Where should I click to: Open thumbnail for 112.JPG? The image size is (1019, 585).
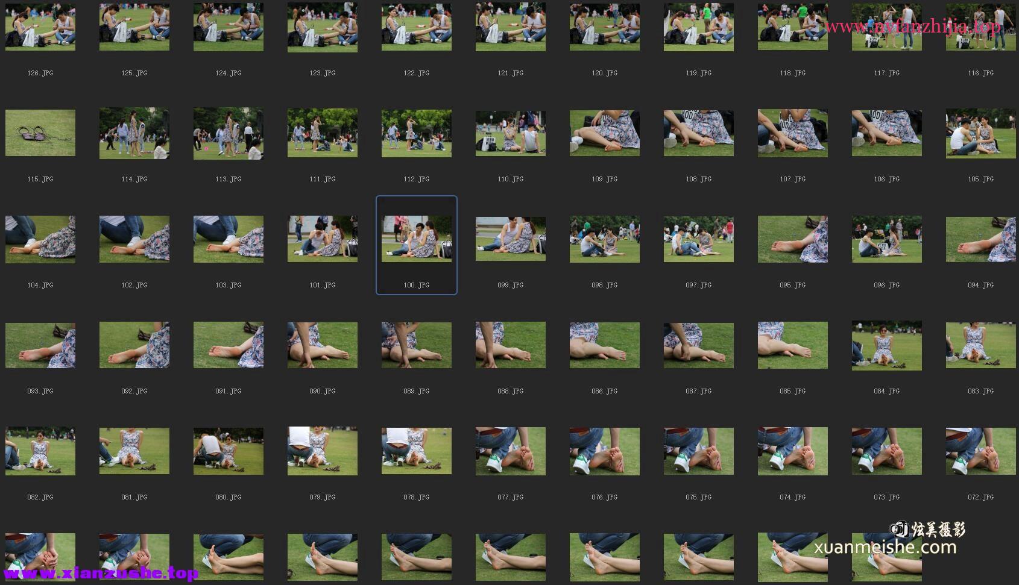[x=417, y=133]
